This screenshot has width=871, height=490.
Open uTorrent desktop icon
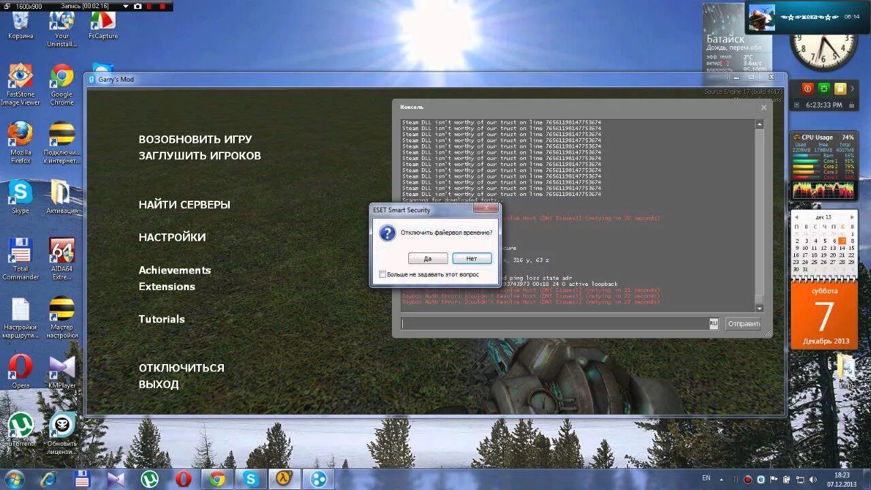(20, 431)
